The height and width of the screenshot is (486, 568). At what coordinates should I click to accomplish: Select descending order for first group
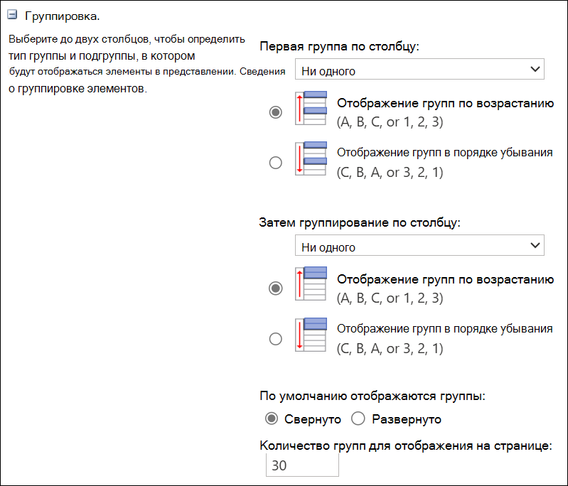point(276,163)
